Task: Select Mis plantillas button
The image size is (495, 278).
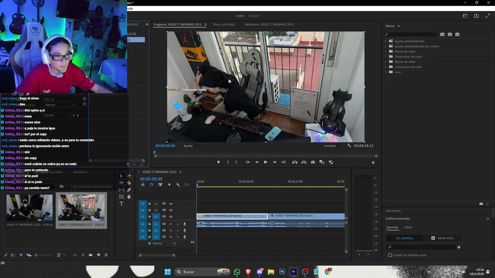Action: (404, 238)
